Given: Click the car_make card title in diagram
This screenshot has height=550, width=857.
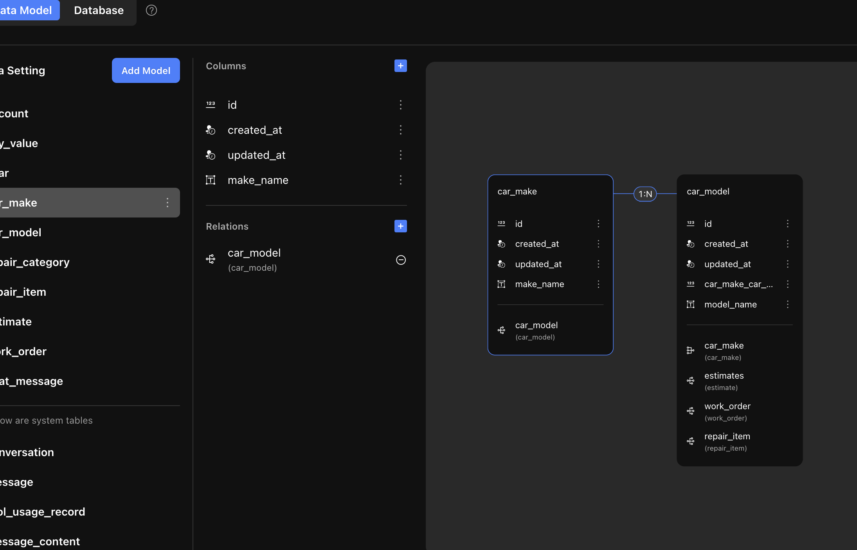Looking at the screenshot, I should (x=517, y=191).
